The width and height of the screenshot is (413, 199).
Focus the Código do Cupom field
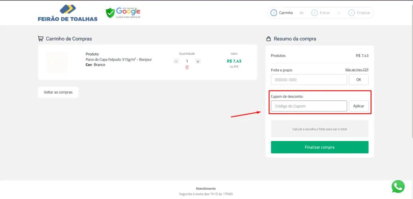pos(309,106)
